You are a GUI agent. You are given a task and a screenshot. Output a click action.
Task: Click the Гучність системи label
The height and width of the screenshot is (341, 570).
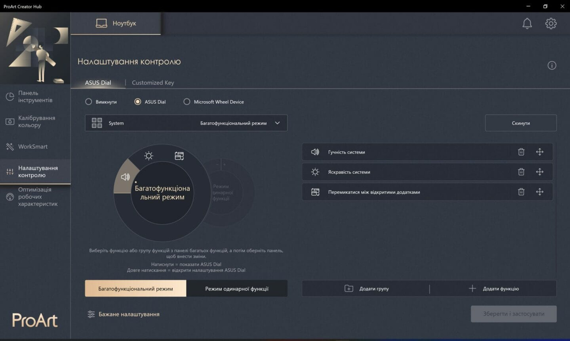coord(346,152)
